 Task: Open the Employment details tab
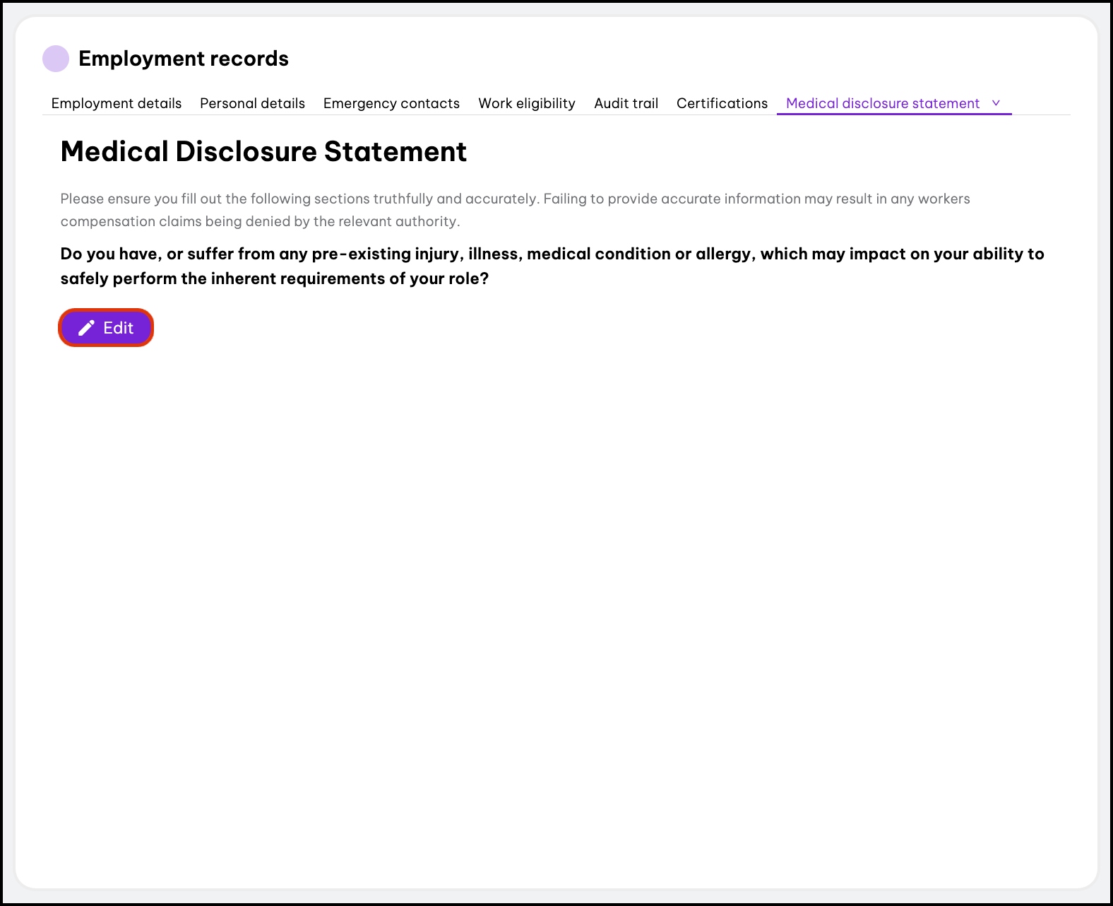117,103
